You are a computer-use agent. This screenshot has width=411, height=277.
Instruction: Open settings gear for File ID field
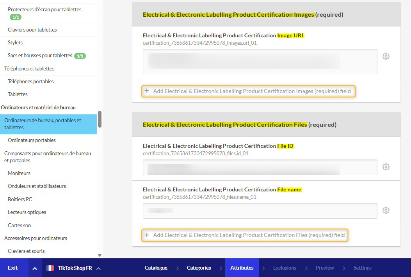pyautogui.click(x=386, y=167)
